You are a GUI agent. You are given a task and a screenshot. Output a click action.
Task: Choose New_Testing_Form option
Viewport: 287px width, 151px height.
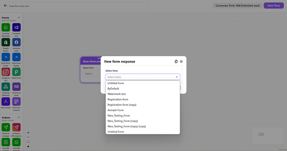coord(143,116)
